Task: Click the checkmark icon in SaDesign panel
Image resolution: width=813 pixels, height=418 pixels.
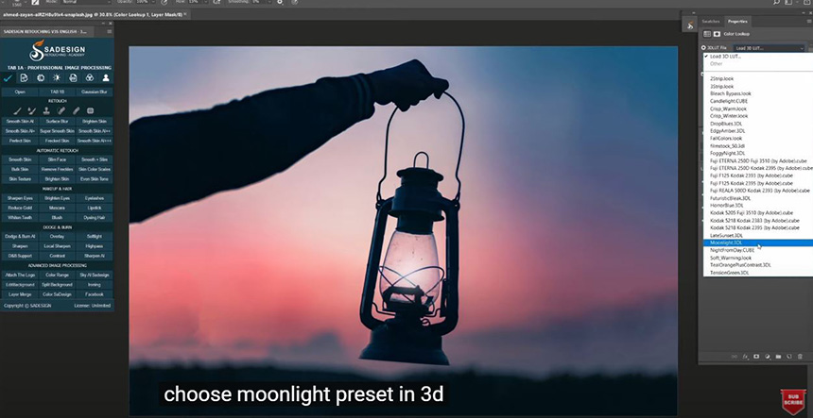Action: pos(8,78)
